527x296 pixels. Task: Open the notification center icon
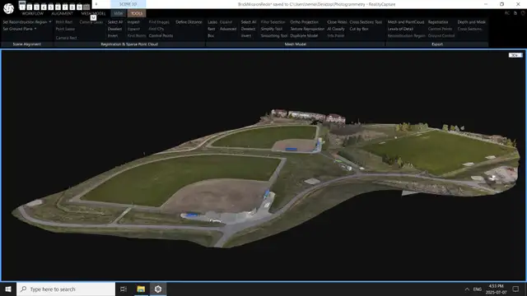(x=515, y=289)
